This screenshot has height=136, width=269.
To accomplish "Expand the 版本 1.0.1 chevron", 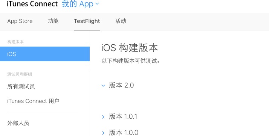I will (103, 117).
